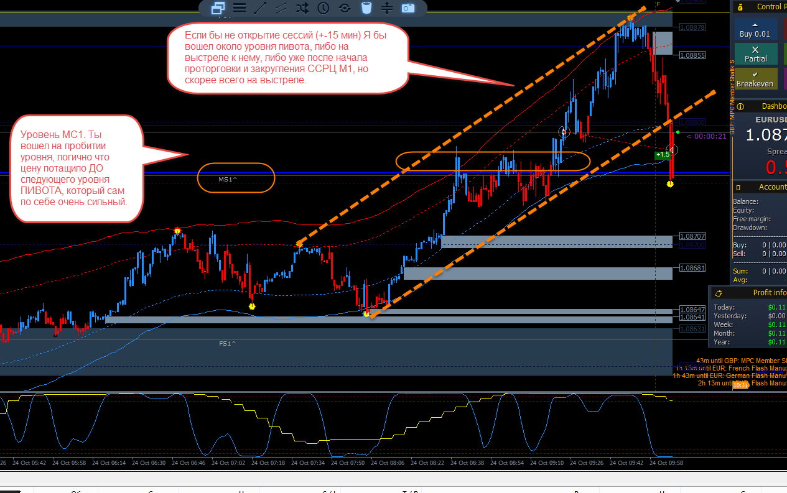Click the Year profit row
Image resolution: width=787 pixels, height=493 pixels.
coord(750,342)
